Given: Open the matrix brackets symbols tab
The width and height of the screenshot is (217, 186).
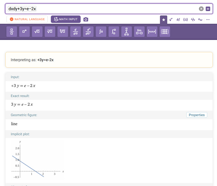Looking at the screenshot, I should coord(185,20).
